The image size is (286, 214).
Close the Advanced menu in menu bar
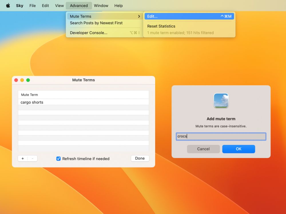click(x=79, y=6)
